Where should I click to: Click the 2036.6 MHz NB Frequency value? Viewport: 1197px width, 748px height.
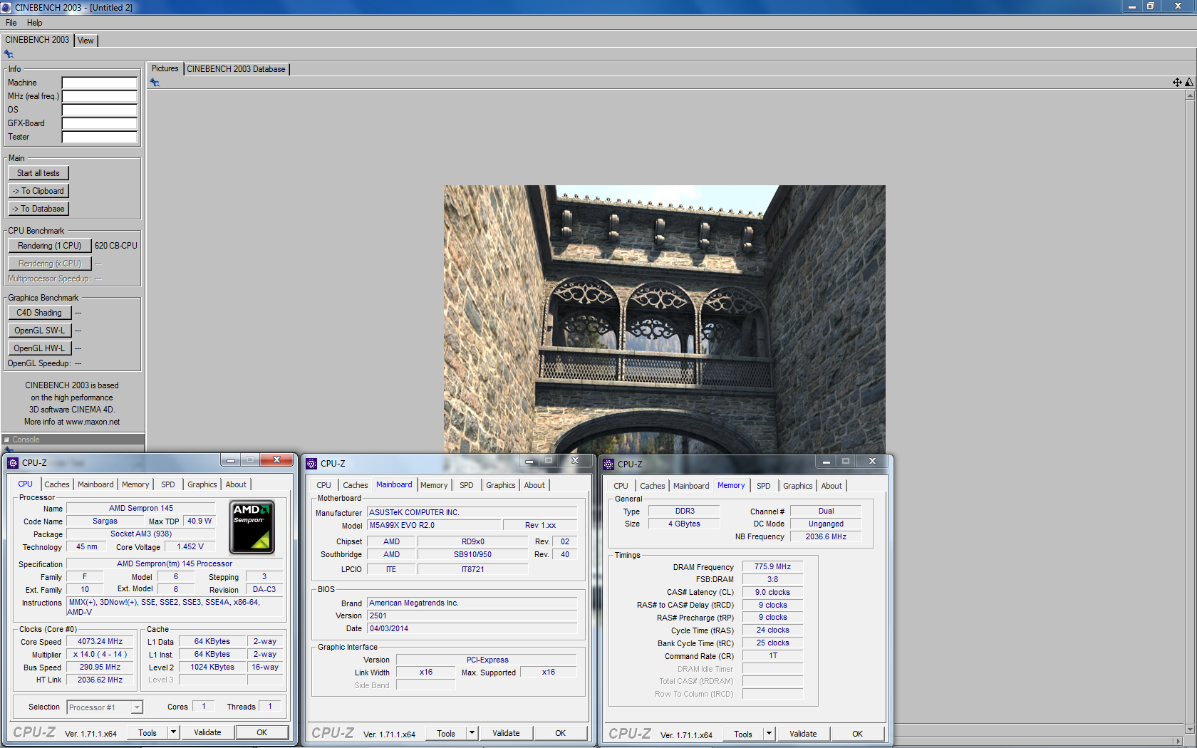[x=826, y=537]
